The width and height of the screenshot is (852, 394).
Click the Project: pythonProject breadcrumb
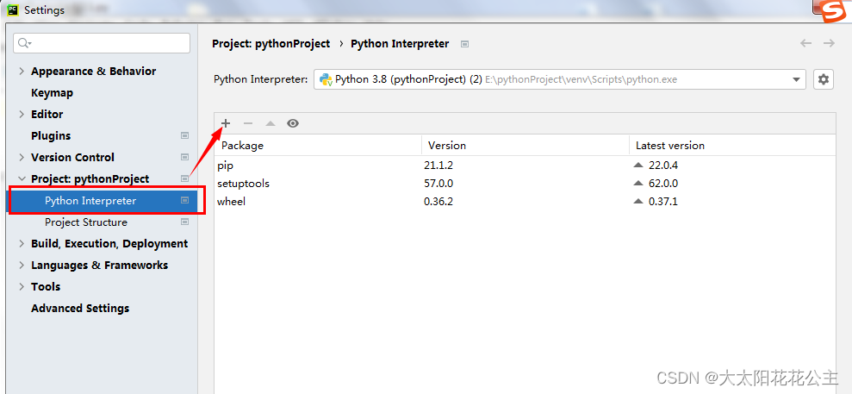click(x=271, y=43)
